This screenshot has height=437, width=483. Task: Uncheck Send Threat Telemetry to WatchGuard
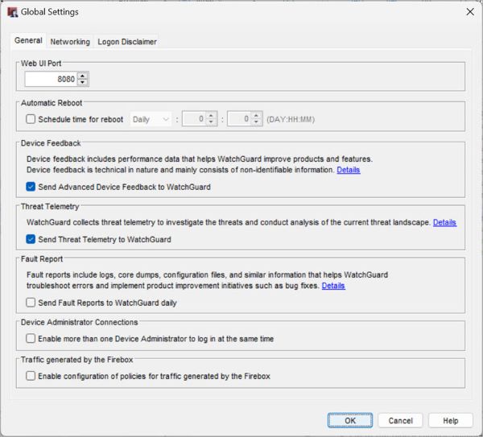pos(31,239)
